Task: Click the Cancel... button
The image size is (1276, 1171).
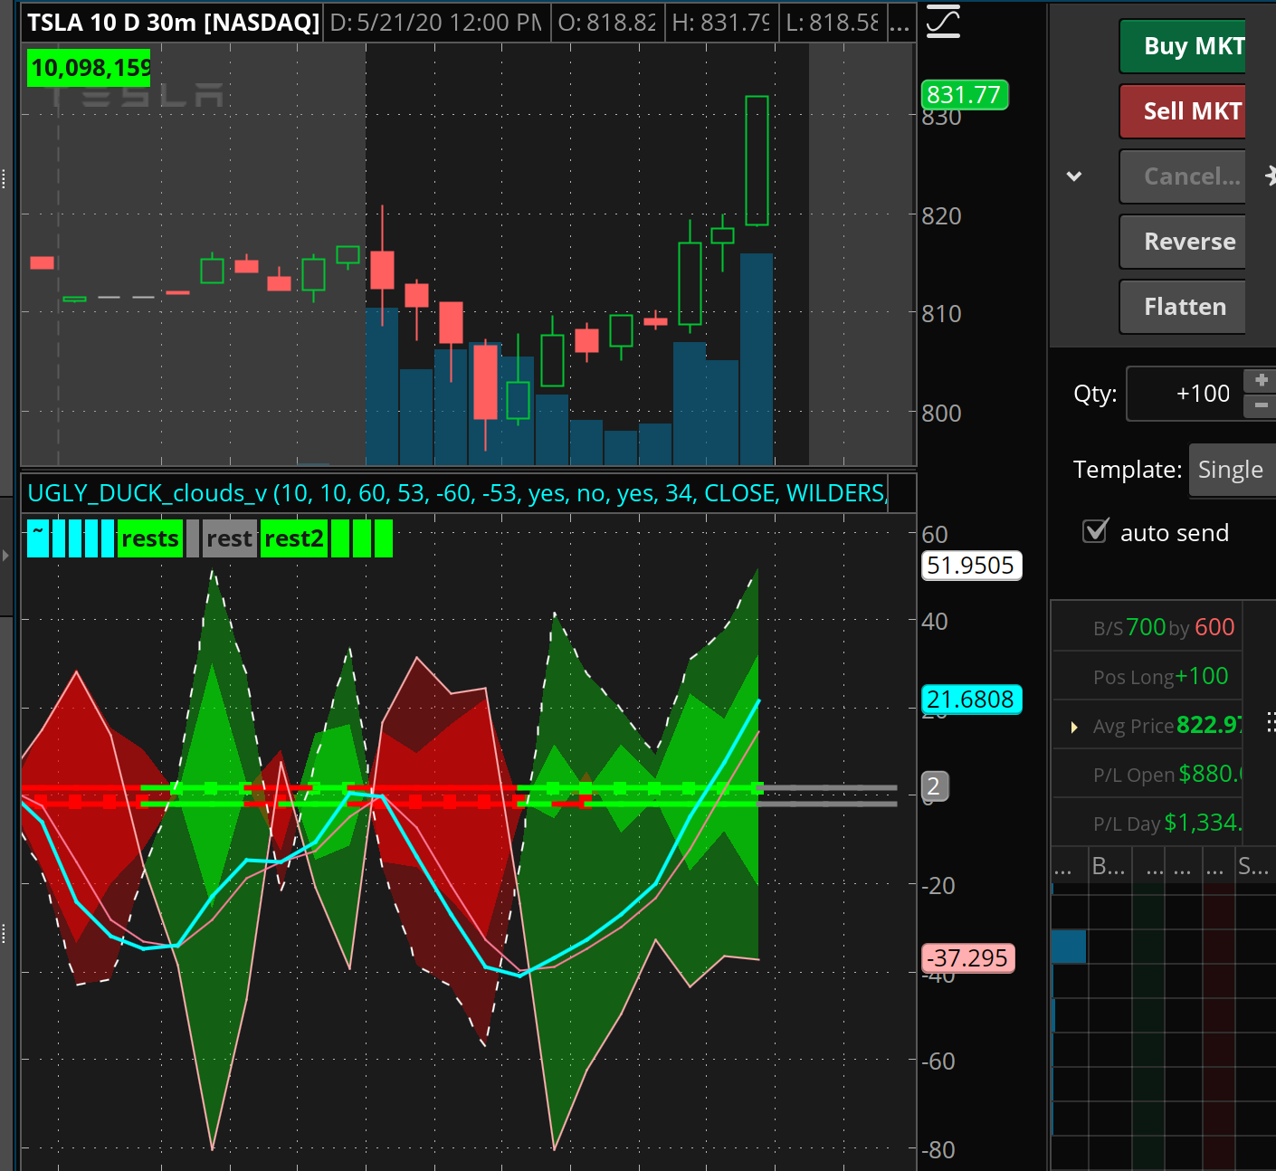Action: click(1183, 176)
